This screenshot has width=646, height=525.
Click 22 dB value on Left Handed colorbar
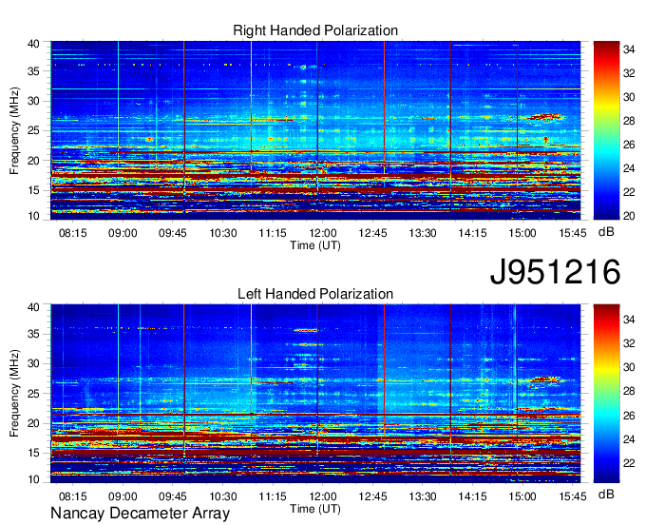click(x=629, y=463)
